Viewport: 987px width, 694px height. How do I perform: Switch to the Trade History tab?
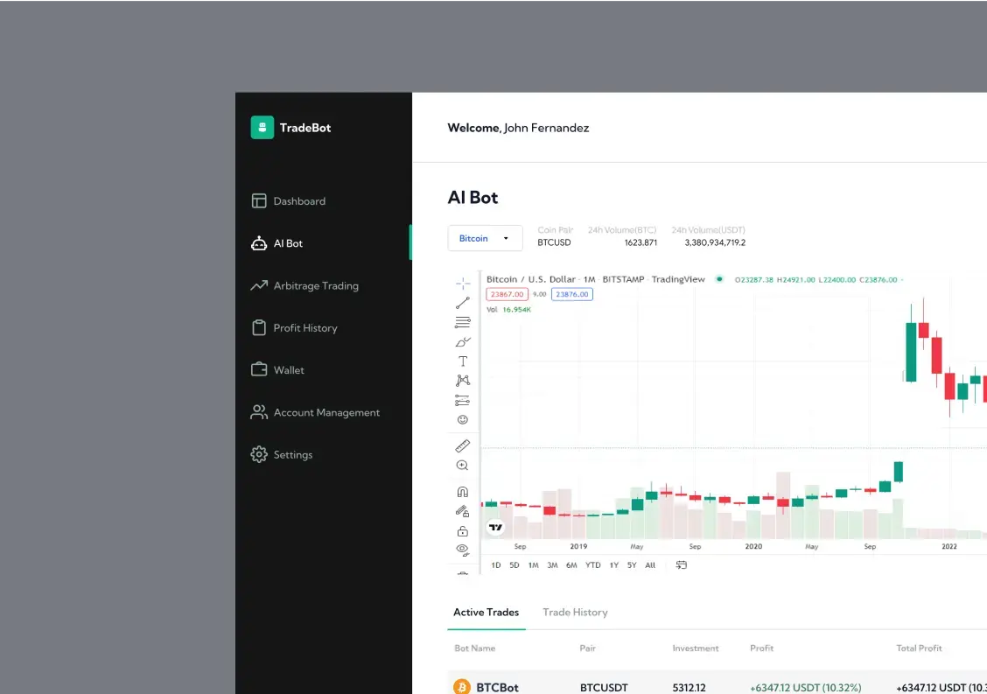coord(576,612)
